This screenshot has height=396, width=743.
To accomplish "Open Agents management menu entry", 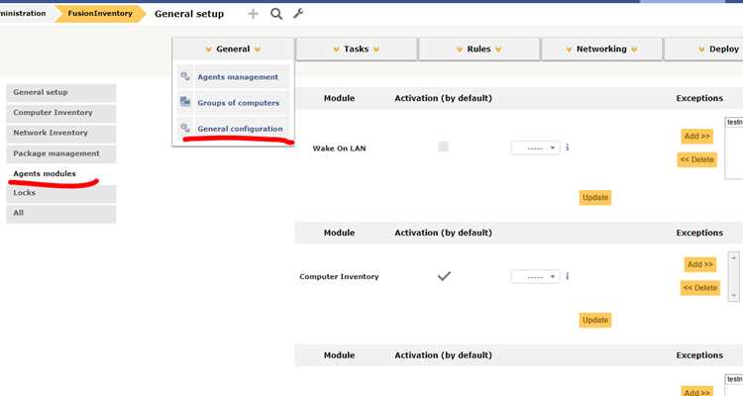I will click(238, 77).
